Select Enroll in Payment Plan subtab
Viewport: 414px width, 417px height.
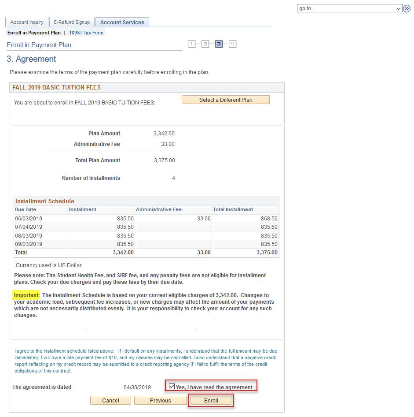[x=34, y=33]
